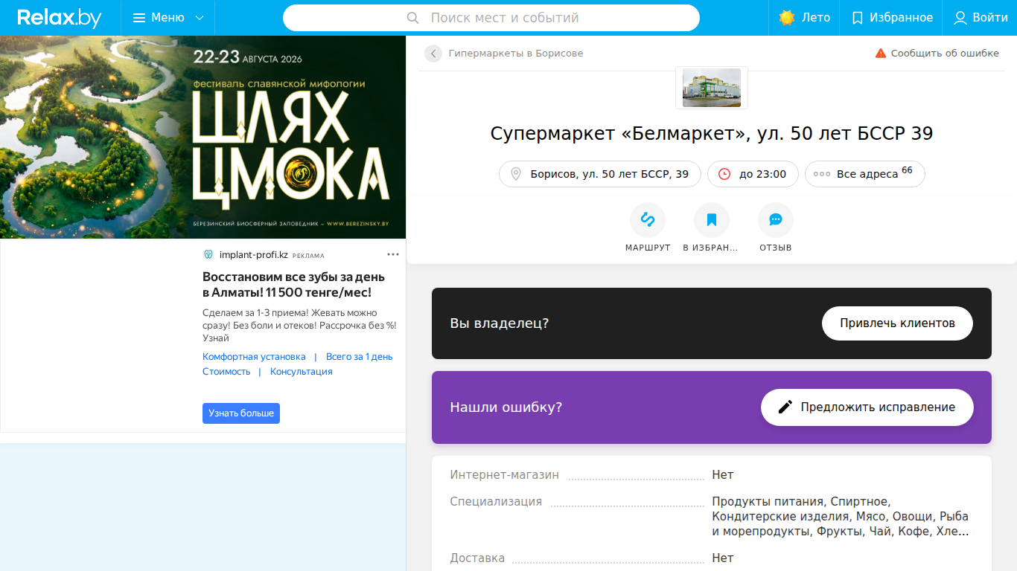Click the В избранное bookmark icon

click(x=712, y=220)
